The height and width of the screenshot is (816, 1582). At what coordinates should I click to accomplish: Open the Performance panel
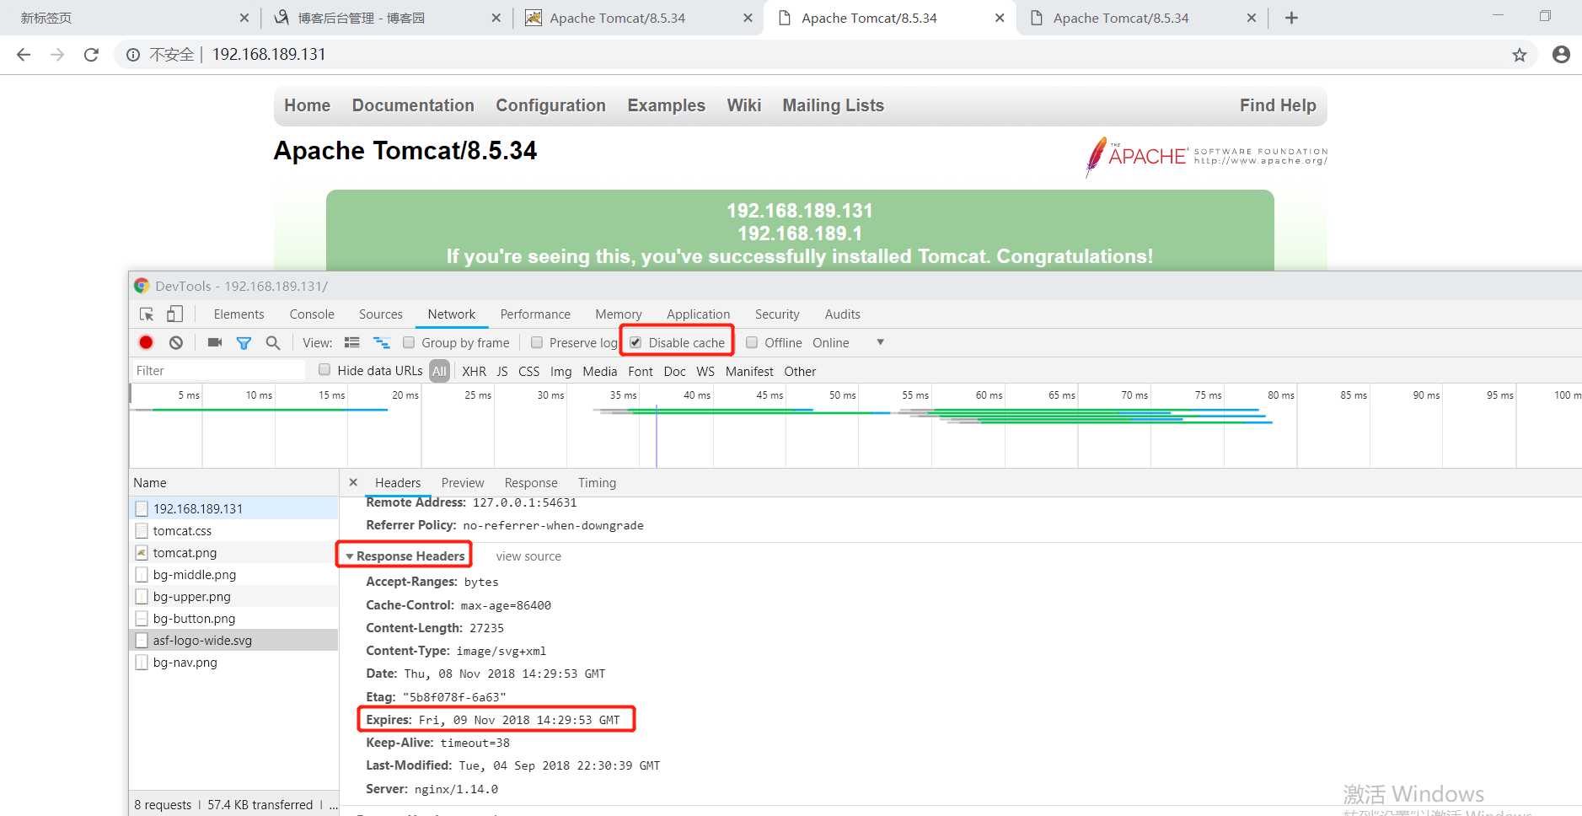point(535,314)
